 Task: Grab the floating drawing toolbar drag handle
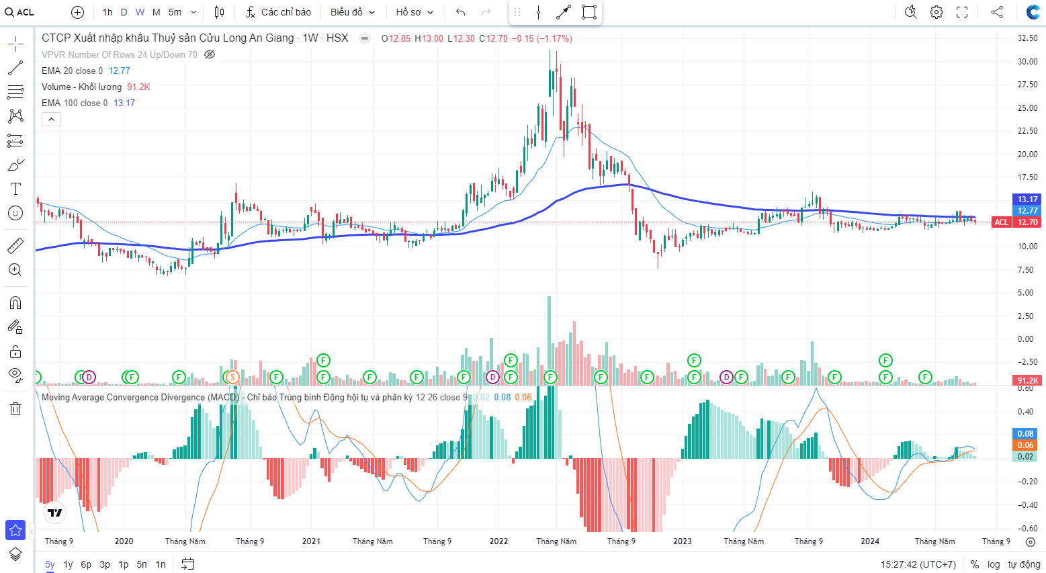point(517,12)
